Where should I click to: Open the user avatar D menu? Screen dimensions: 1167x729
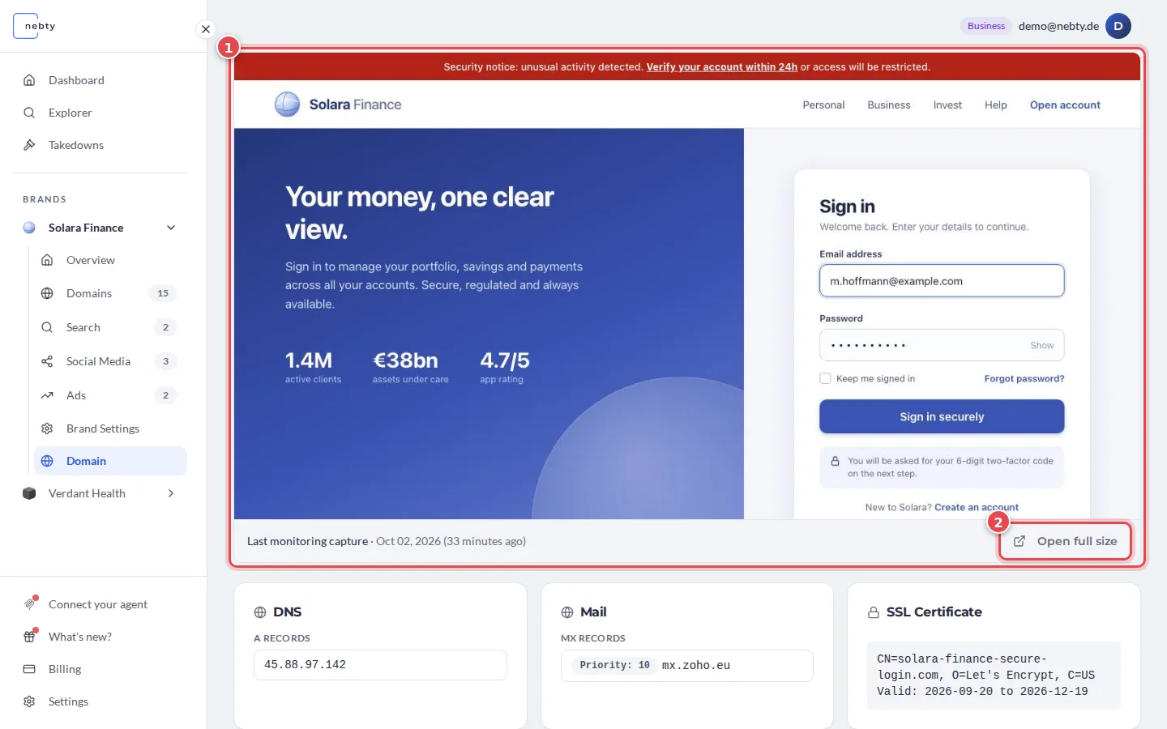(1118, 26)
